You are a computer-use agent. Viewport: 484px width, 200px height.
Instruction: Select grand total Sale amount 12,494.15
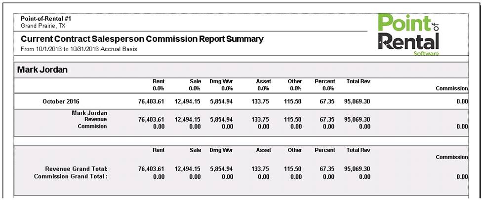[x=187, y=169]
